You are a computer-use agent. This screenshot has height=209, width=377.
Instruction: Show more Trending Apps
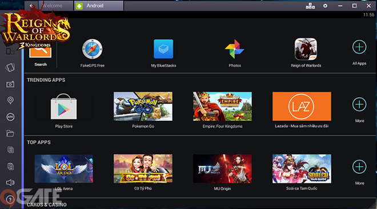pyautogui.click(x=359, y=105)
